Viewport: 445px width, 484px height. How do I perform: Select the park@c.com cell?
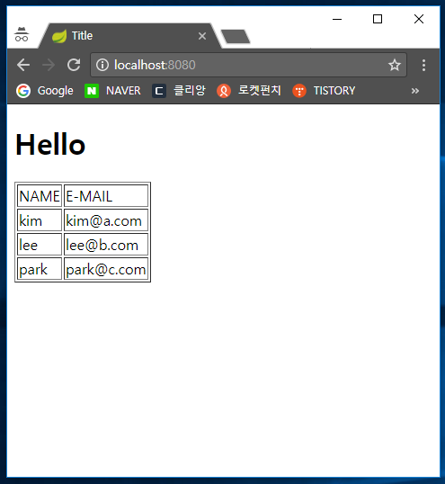tap(106, 269)
